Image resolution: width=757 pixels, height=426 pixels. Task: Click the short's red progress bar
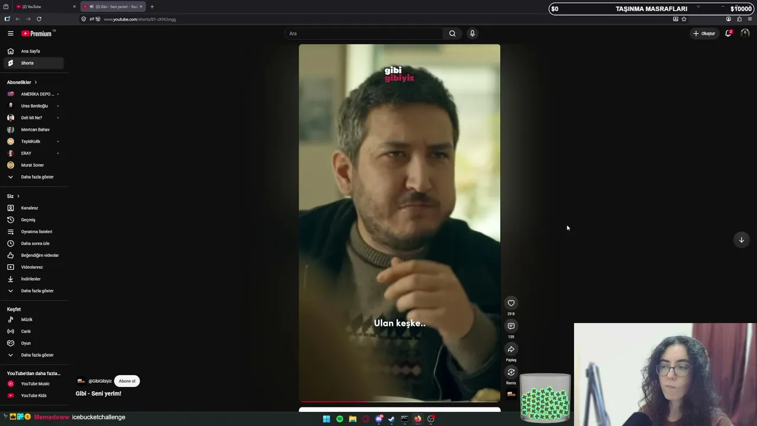399,402
